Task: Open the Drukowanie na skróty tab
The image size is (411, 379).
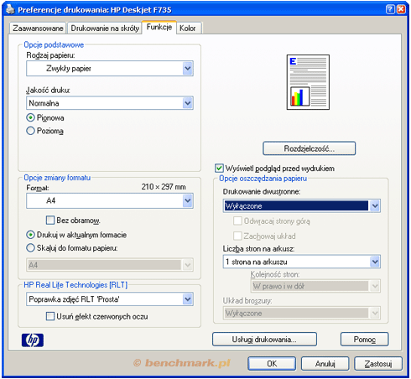Action: pyautogui.click(x=105, y=29)
